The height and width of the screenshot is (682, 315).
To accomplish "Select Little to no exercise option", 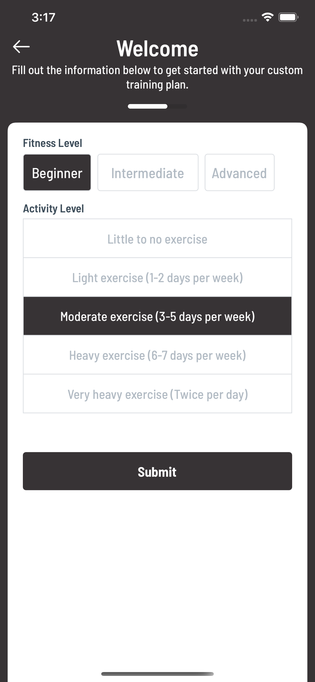I will pos(157,239).
